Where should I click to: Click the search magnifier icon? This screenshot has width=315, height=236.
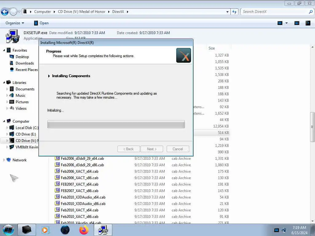click(311, 12)
